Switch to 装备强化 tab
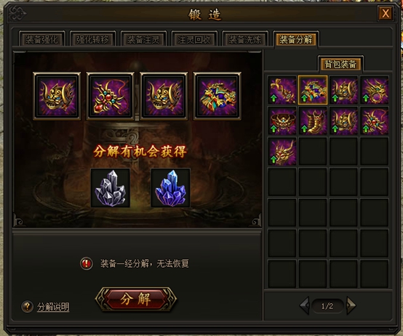403x336 pixels. [42, 39]
